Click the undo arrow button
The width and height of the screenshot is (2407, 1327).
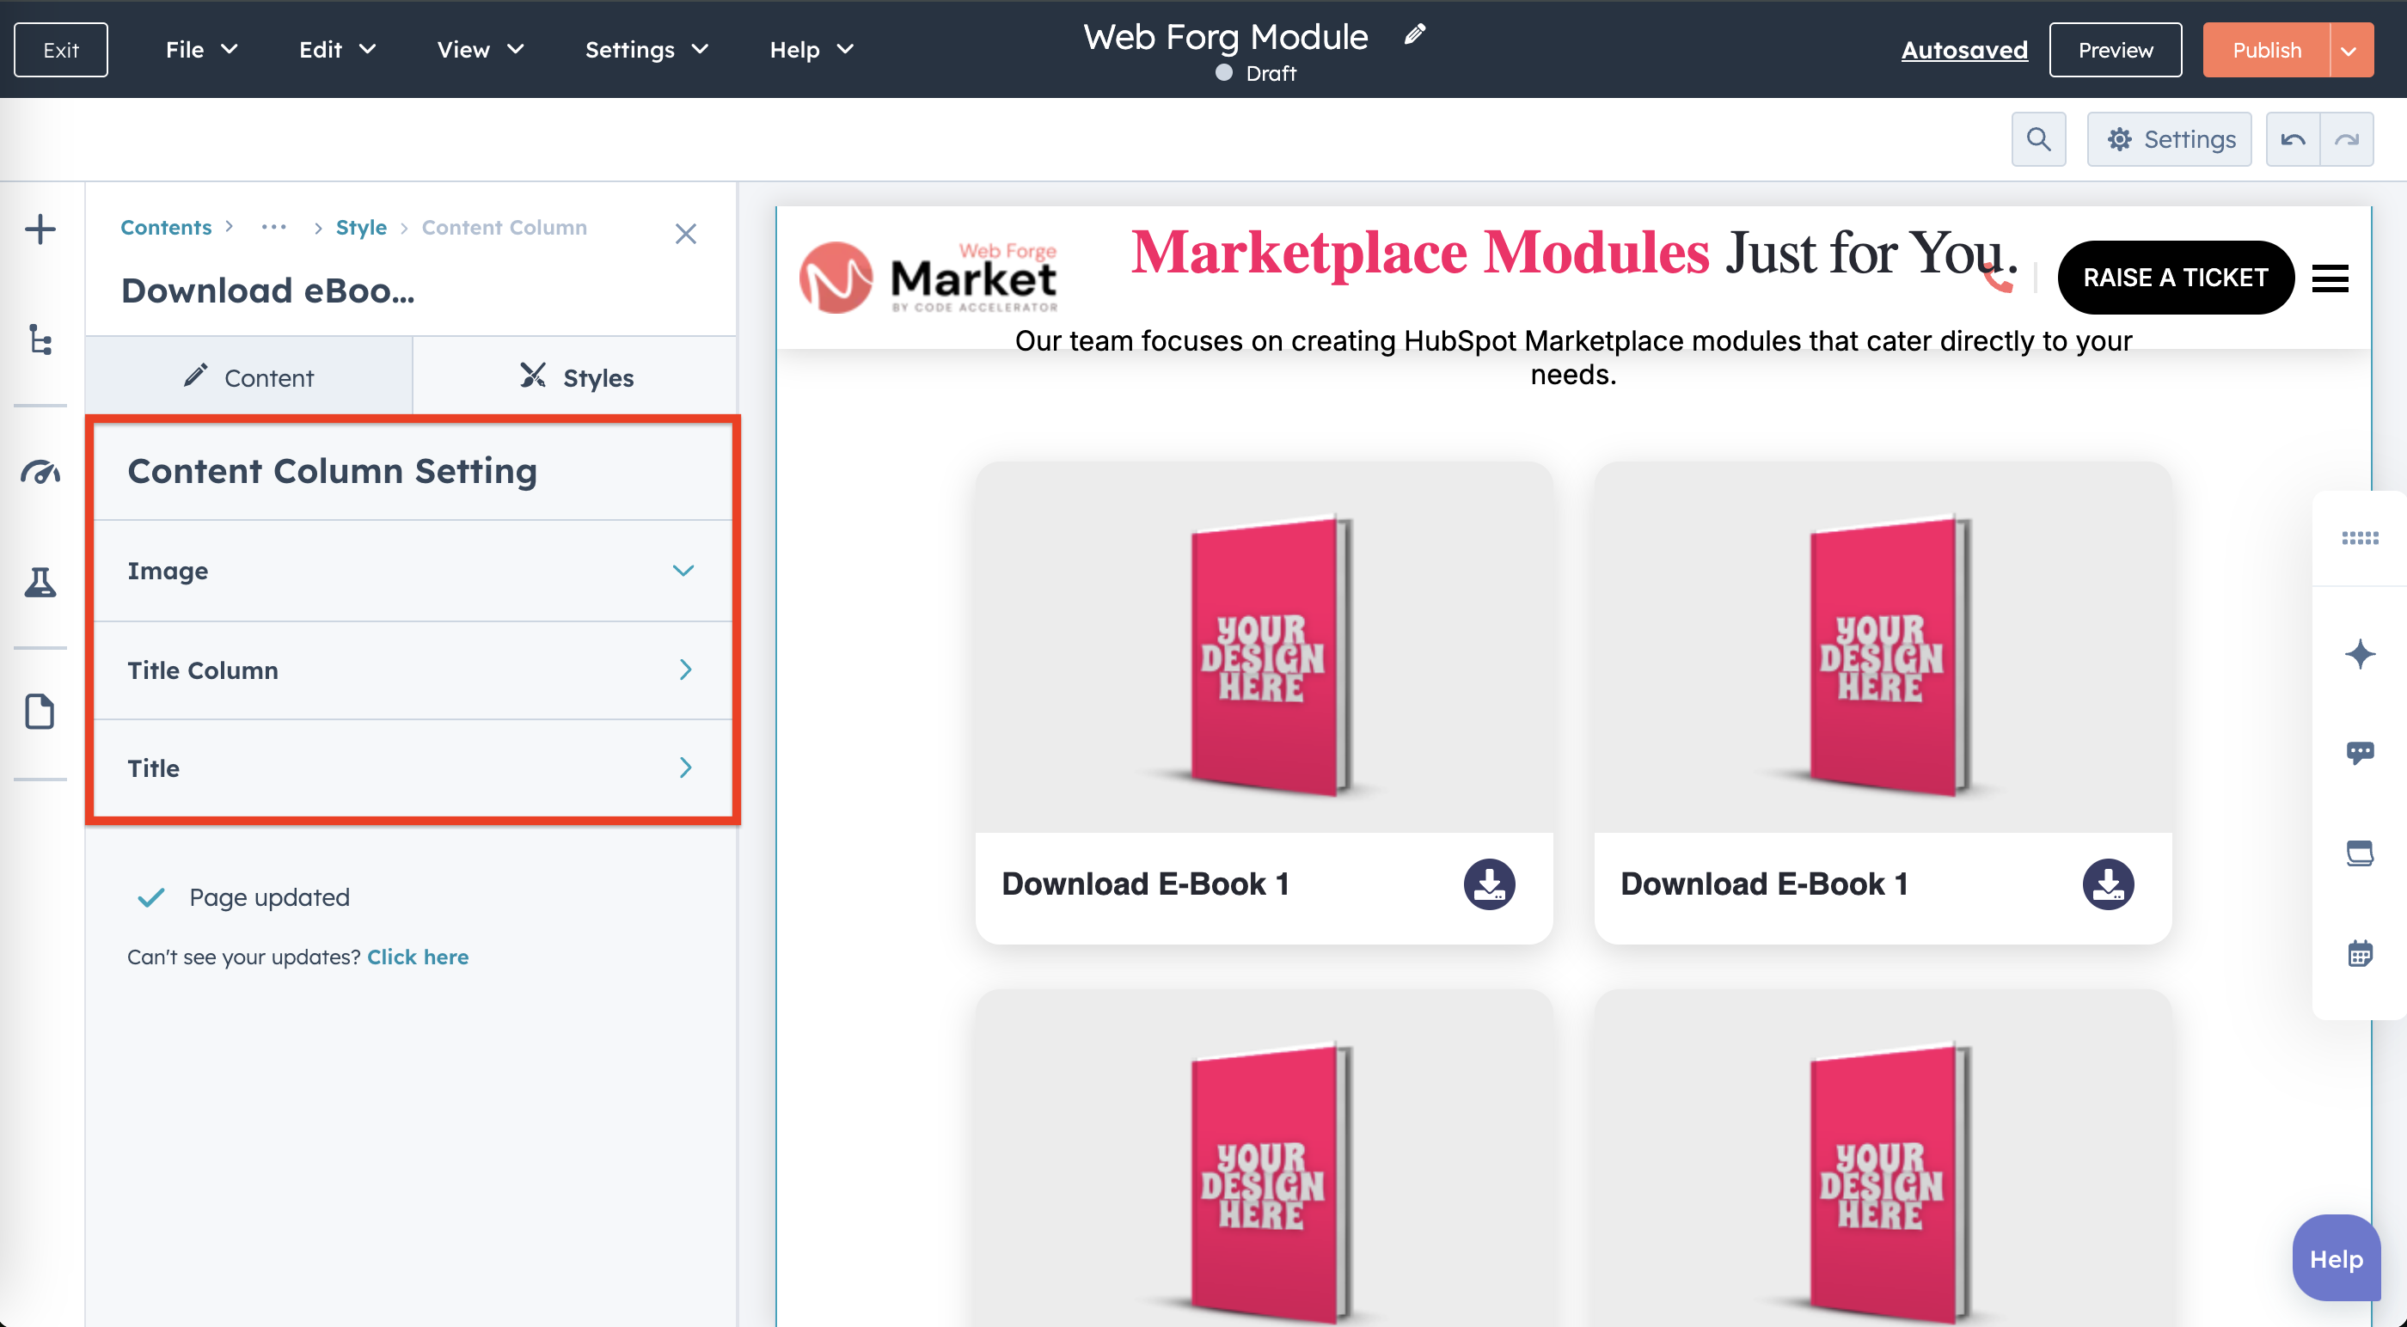pos(2293,139)
